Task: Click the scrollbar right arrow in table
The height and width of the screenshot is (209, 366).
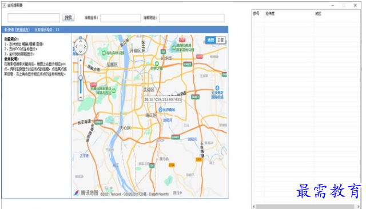Action: tap(359, 207)
